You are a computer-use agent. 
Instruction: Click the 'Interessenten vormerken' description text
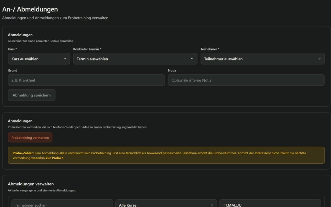[x=78, y=127]
